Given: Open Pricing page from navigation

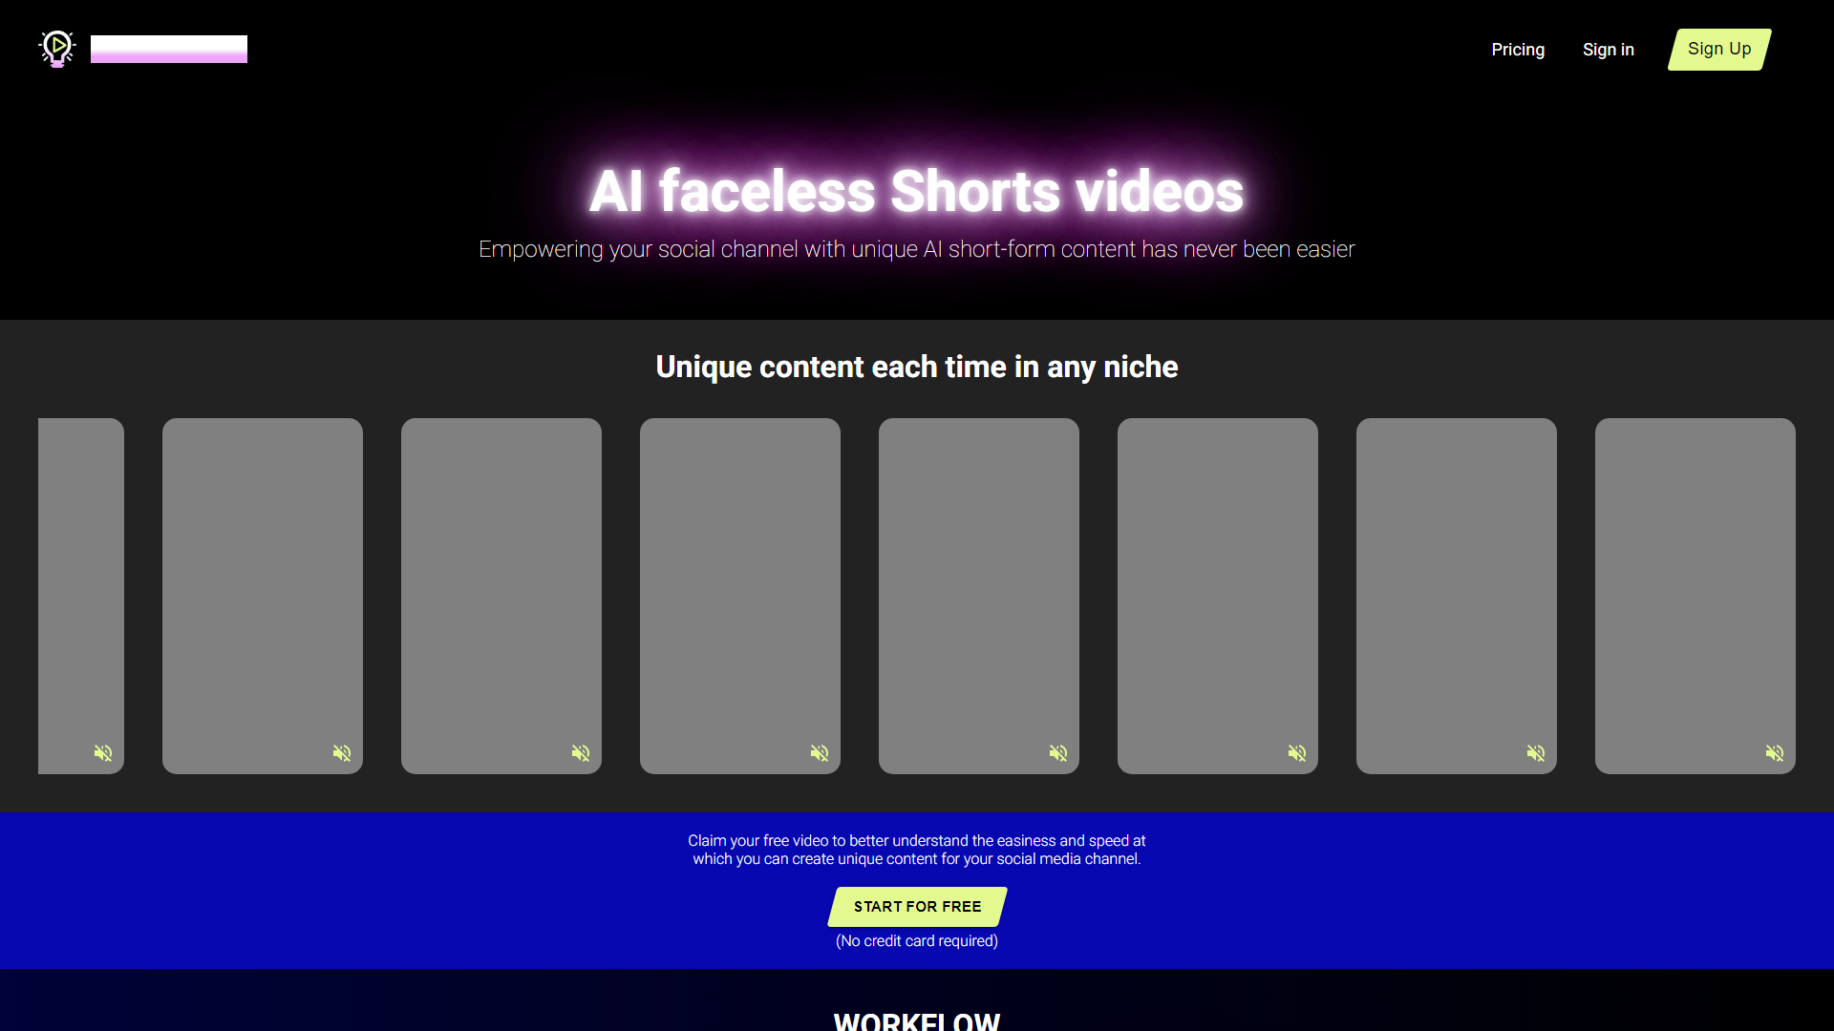Looking at the screenshot, I should point(1518,49).
